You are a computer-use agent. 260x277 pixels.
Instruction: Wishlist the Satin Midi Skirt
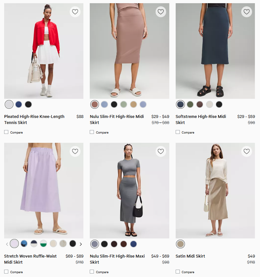tap(247, 151)
